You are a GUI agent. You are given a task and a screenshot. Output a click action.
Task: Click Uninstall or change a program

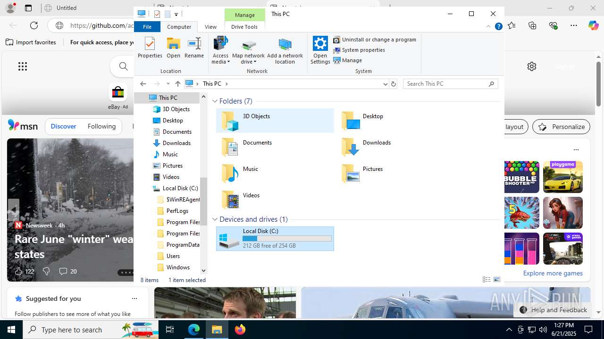pyautogui.click(x=375, y=40)
